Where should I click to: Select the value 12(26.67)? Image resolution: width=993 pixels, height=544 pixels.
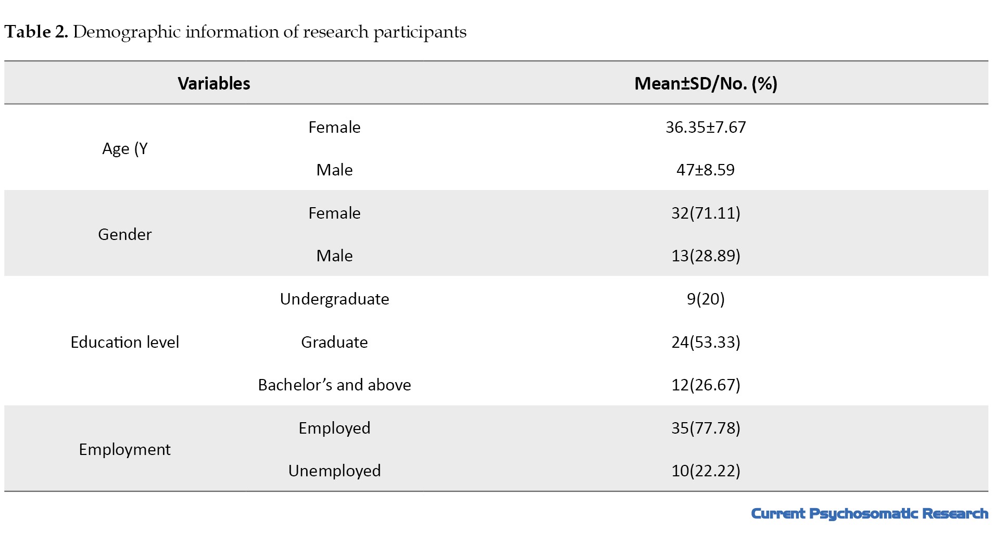click(x=706, y=385)
